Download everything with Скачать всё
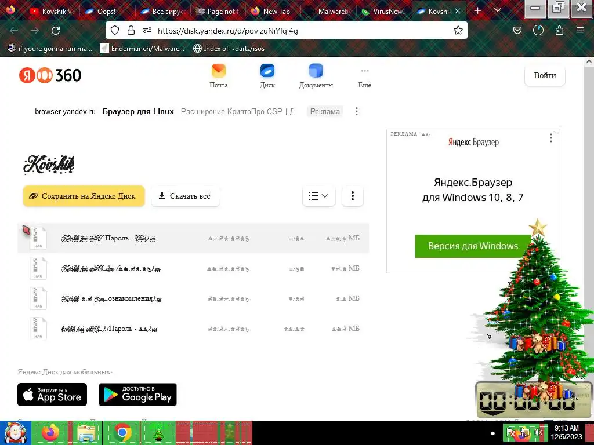The height and width of the screenshot is (445, 594). (185, 196)
